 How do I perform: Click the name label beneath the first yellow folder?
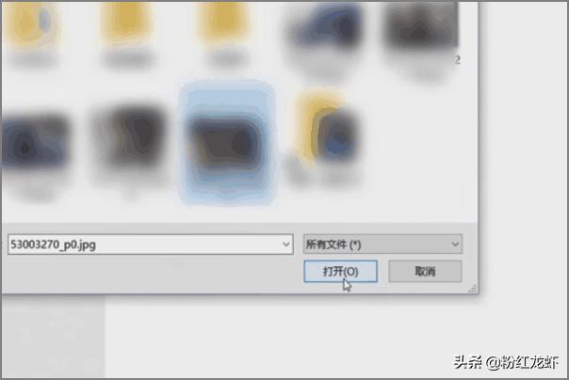click(33, 59)
